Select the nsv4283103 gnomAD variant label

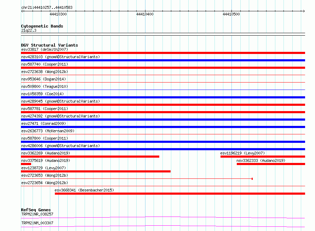click(x=61, y=57)
